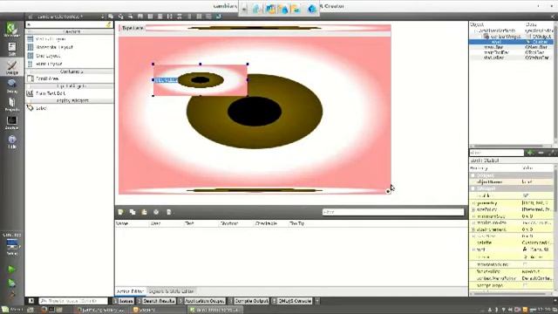
Task: Click Break Layout toolbar icon
Action: (208, 17)
